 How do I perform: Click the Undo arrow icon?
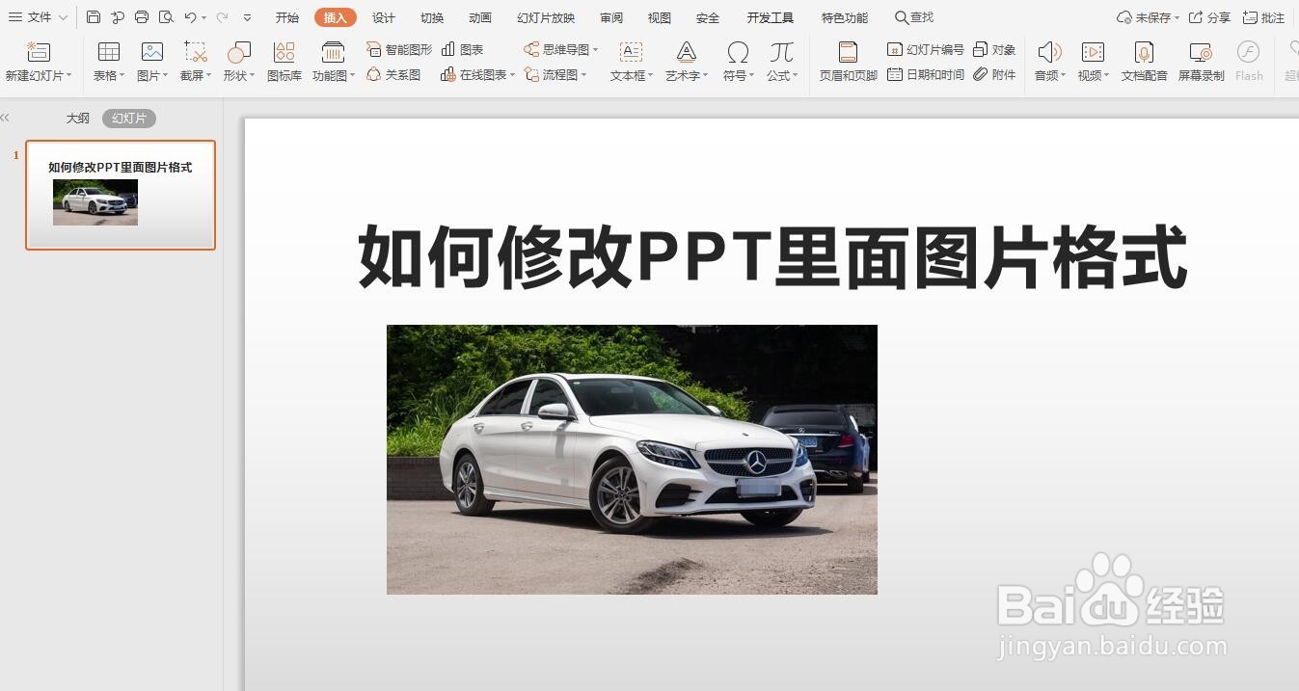coord(191,17)
